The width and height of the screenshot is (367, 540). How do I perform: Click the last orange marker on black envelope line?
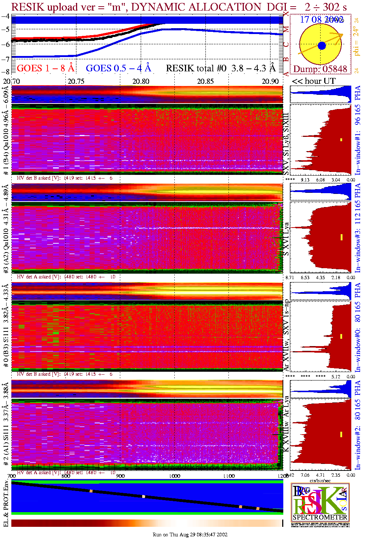point(258,508)
